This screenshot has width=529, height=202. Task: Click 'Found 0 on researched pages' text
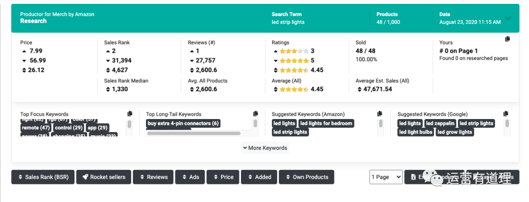(x=473, y=58)
